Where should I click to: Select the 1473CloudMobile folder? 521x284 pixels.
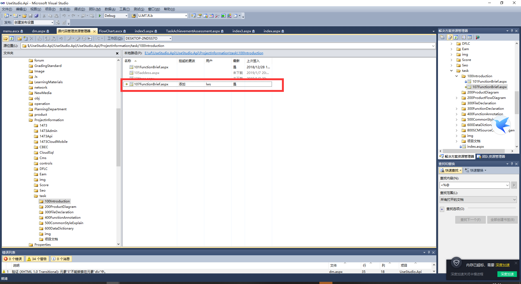[53, 142]
